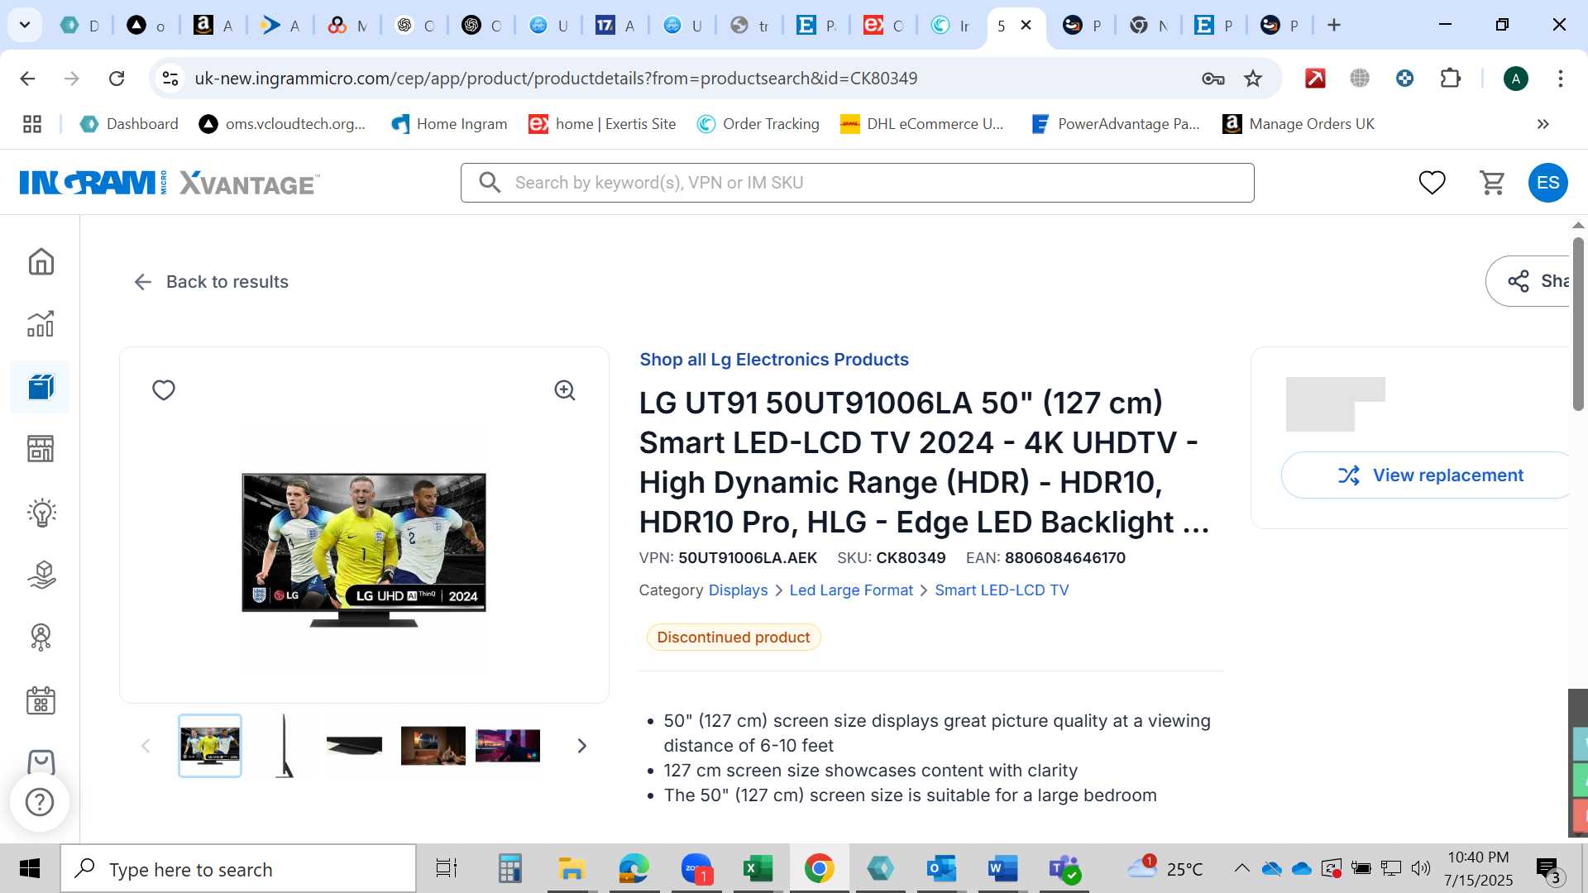Screen dimensions: 1588x893
Task: Show hidden system tray icons
Action: (1241, 868)
